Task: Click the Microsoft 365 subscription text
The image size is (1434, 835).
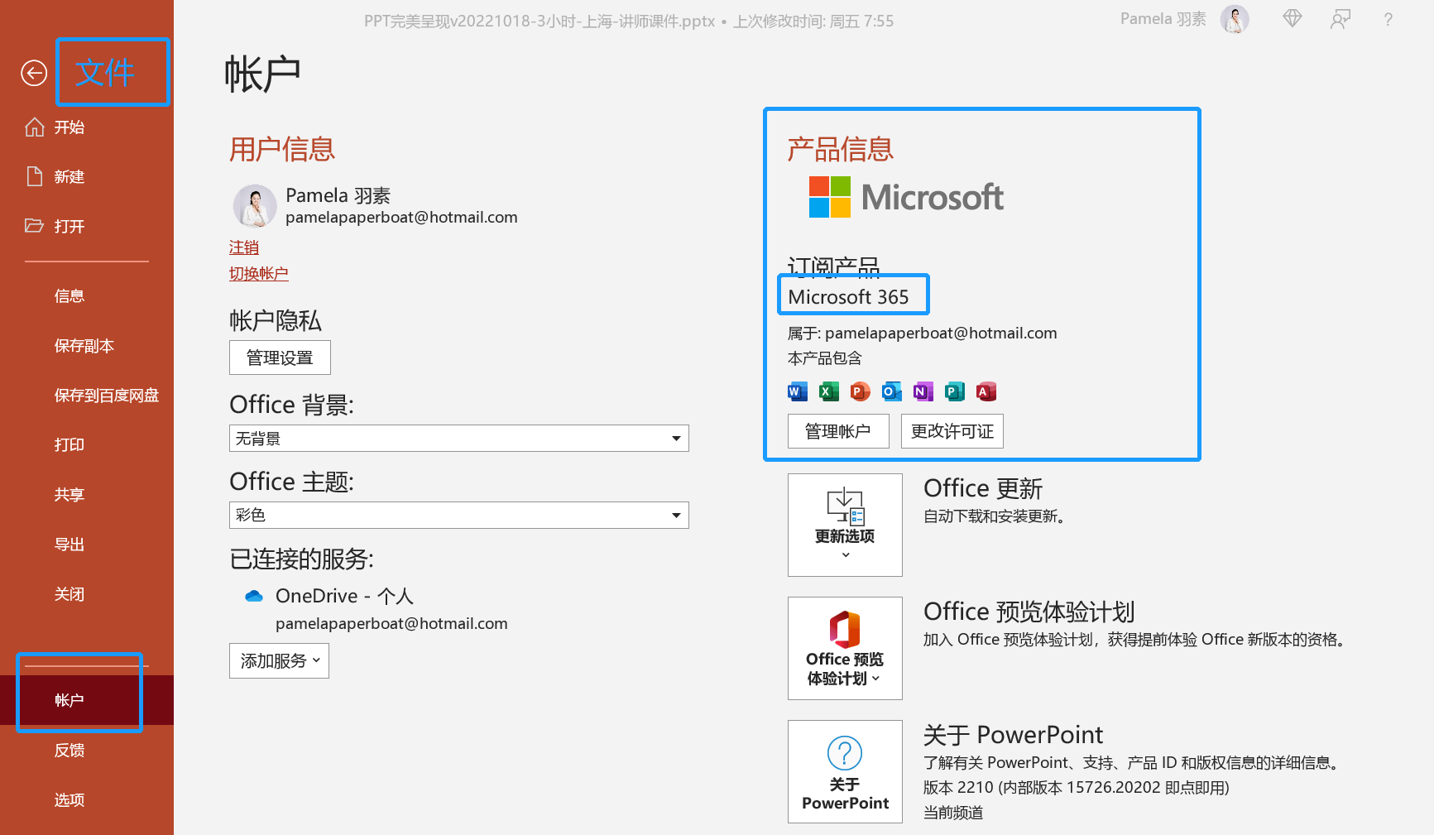Action: pos(848,297)
